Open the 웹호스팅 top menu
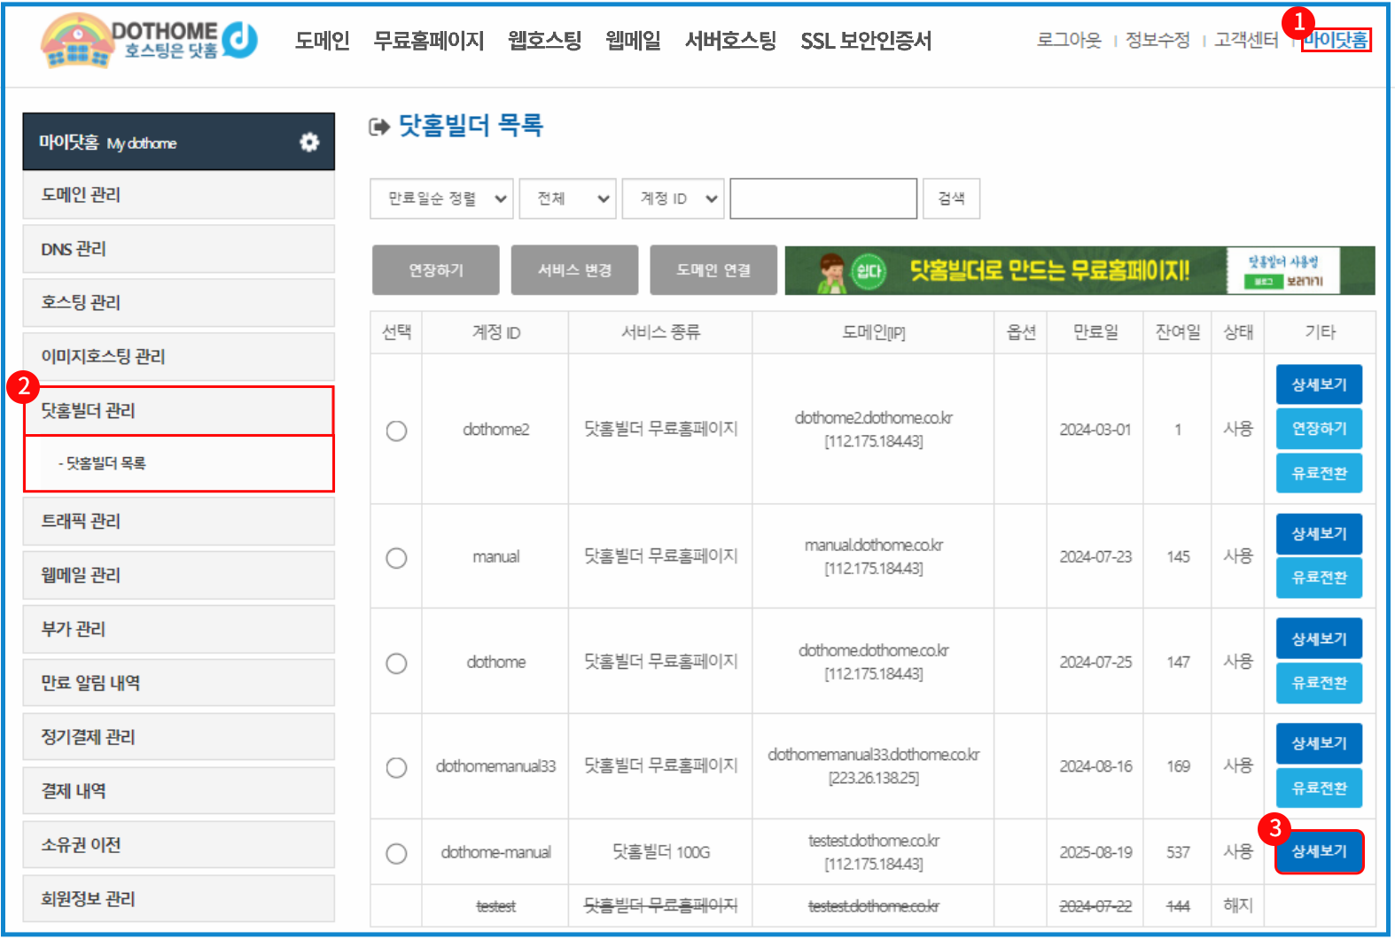Image resolution: width=1395 pixels, height=939 pixels. [x=544, y=41]
